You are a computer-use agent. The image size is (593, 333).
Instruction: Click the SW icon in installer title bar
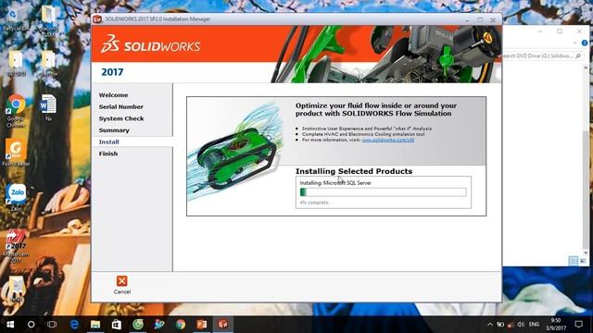(x=97, y=18)
